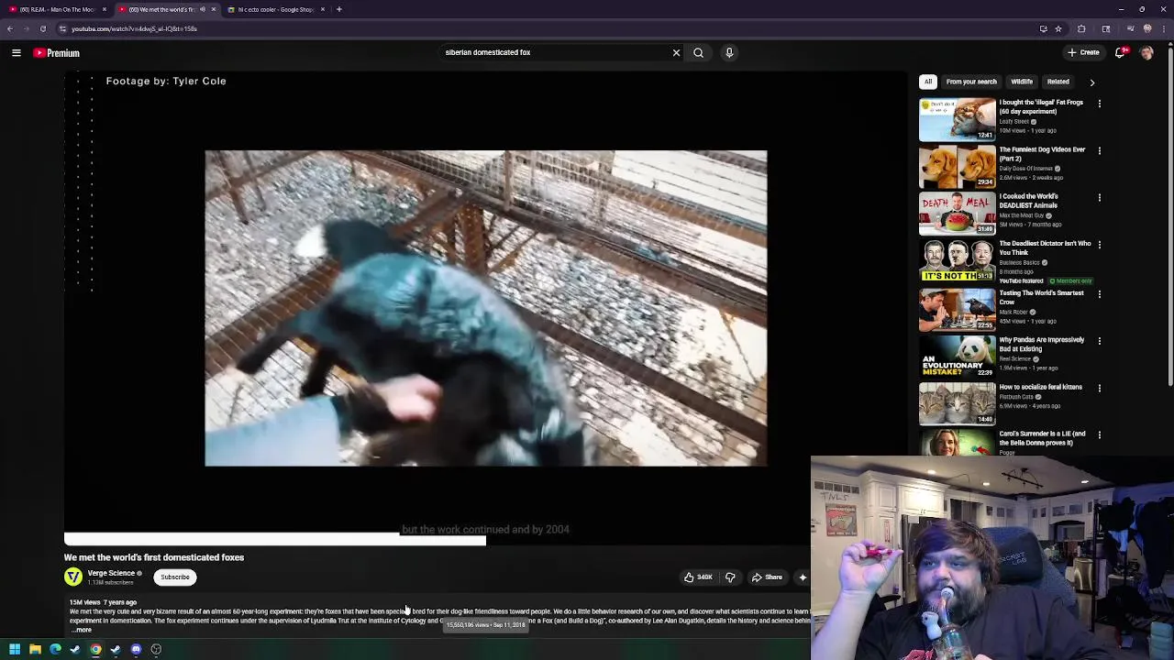The height and width of the screenshot is (660, 1174).
Task: Seek the video on the progress bar
Action: [x=275, y=541]
